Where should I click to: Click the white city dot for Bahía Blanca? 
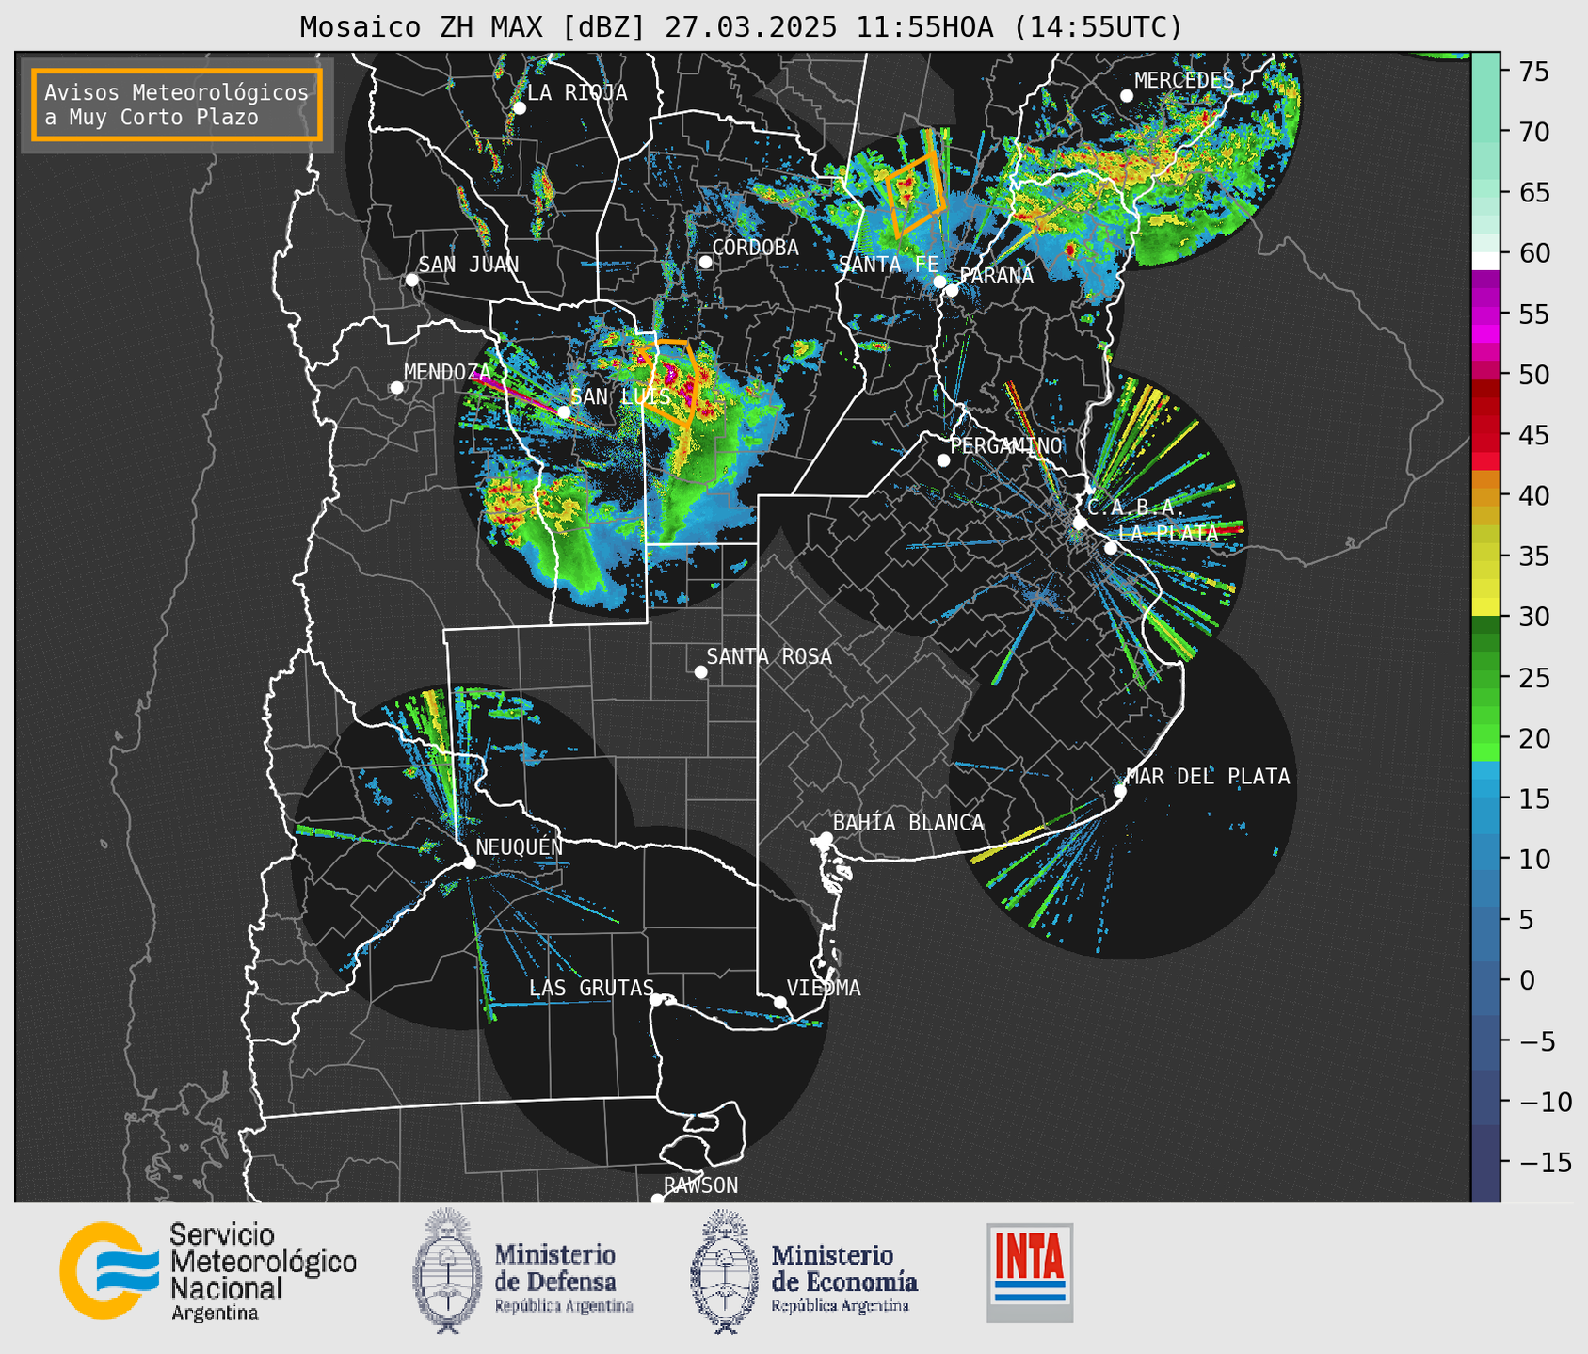tap(826, 838)
